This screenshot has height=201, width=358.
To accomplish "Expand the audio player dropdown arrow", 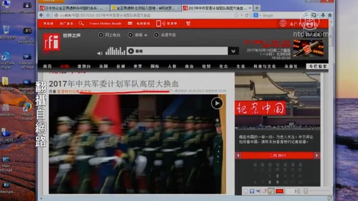I will coord(234,51).
